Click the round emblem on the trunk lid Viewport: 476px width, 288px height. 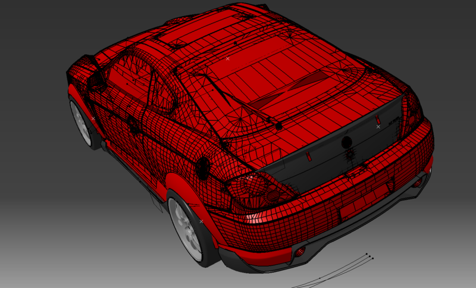point(346,142)
